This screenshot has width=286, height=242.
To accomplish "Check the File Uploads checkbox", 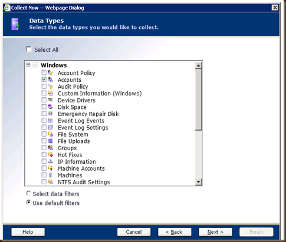I will point(44,141).
